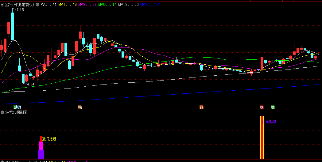
Task: Expand the 狂龙起爆副图 indicator dropdown
Action: [x=2, y=112]
